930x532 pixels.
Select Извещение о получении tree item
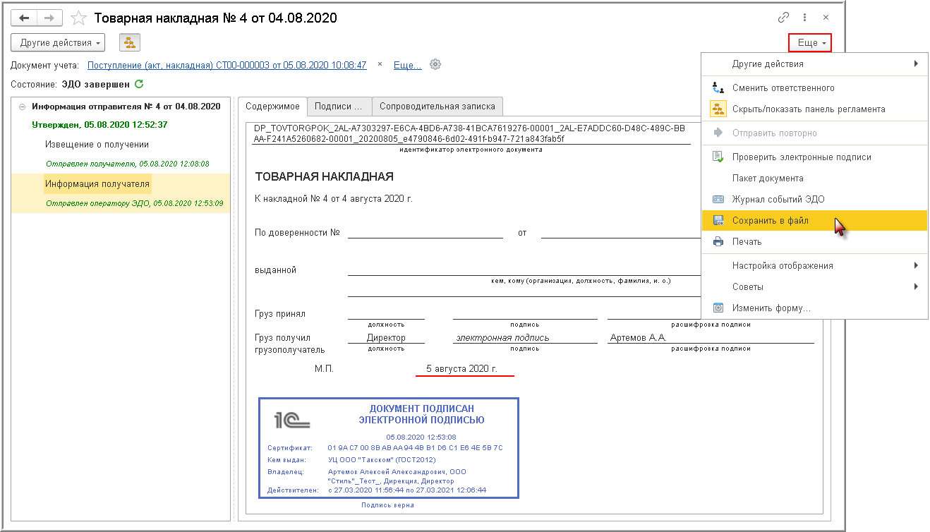[97, 145]
